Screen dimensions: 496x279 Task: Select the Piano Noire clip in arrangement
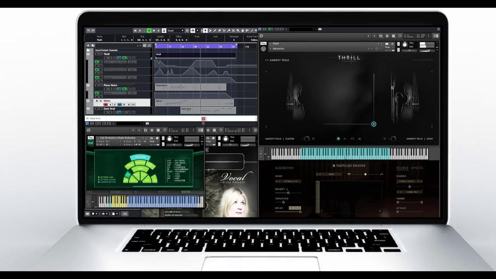coord(191,87)
